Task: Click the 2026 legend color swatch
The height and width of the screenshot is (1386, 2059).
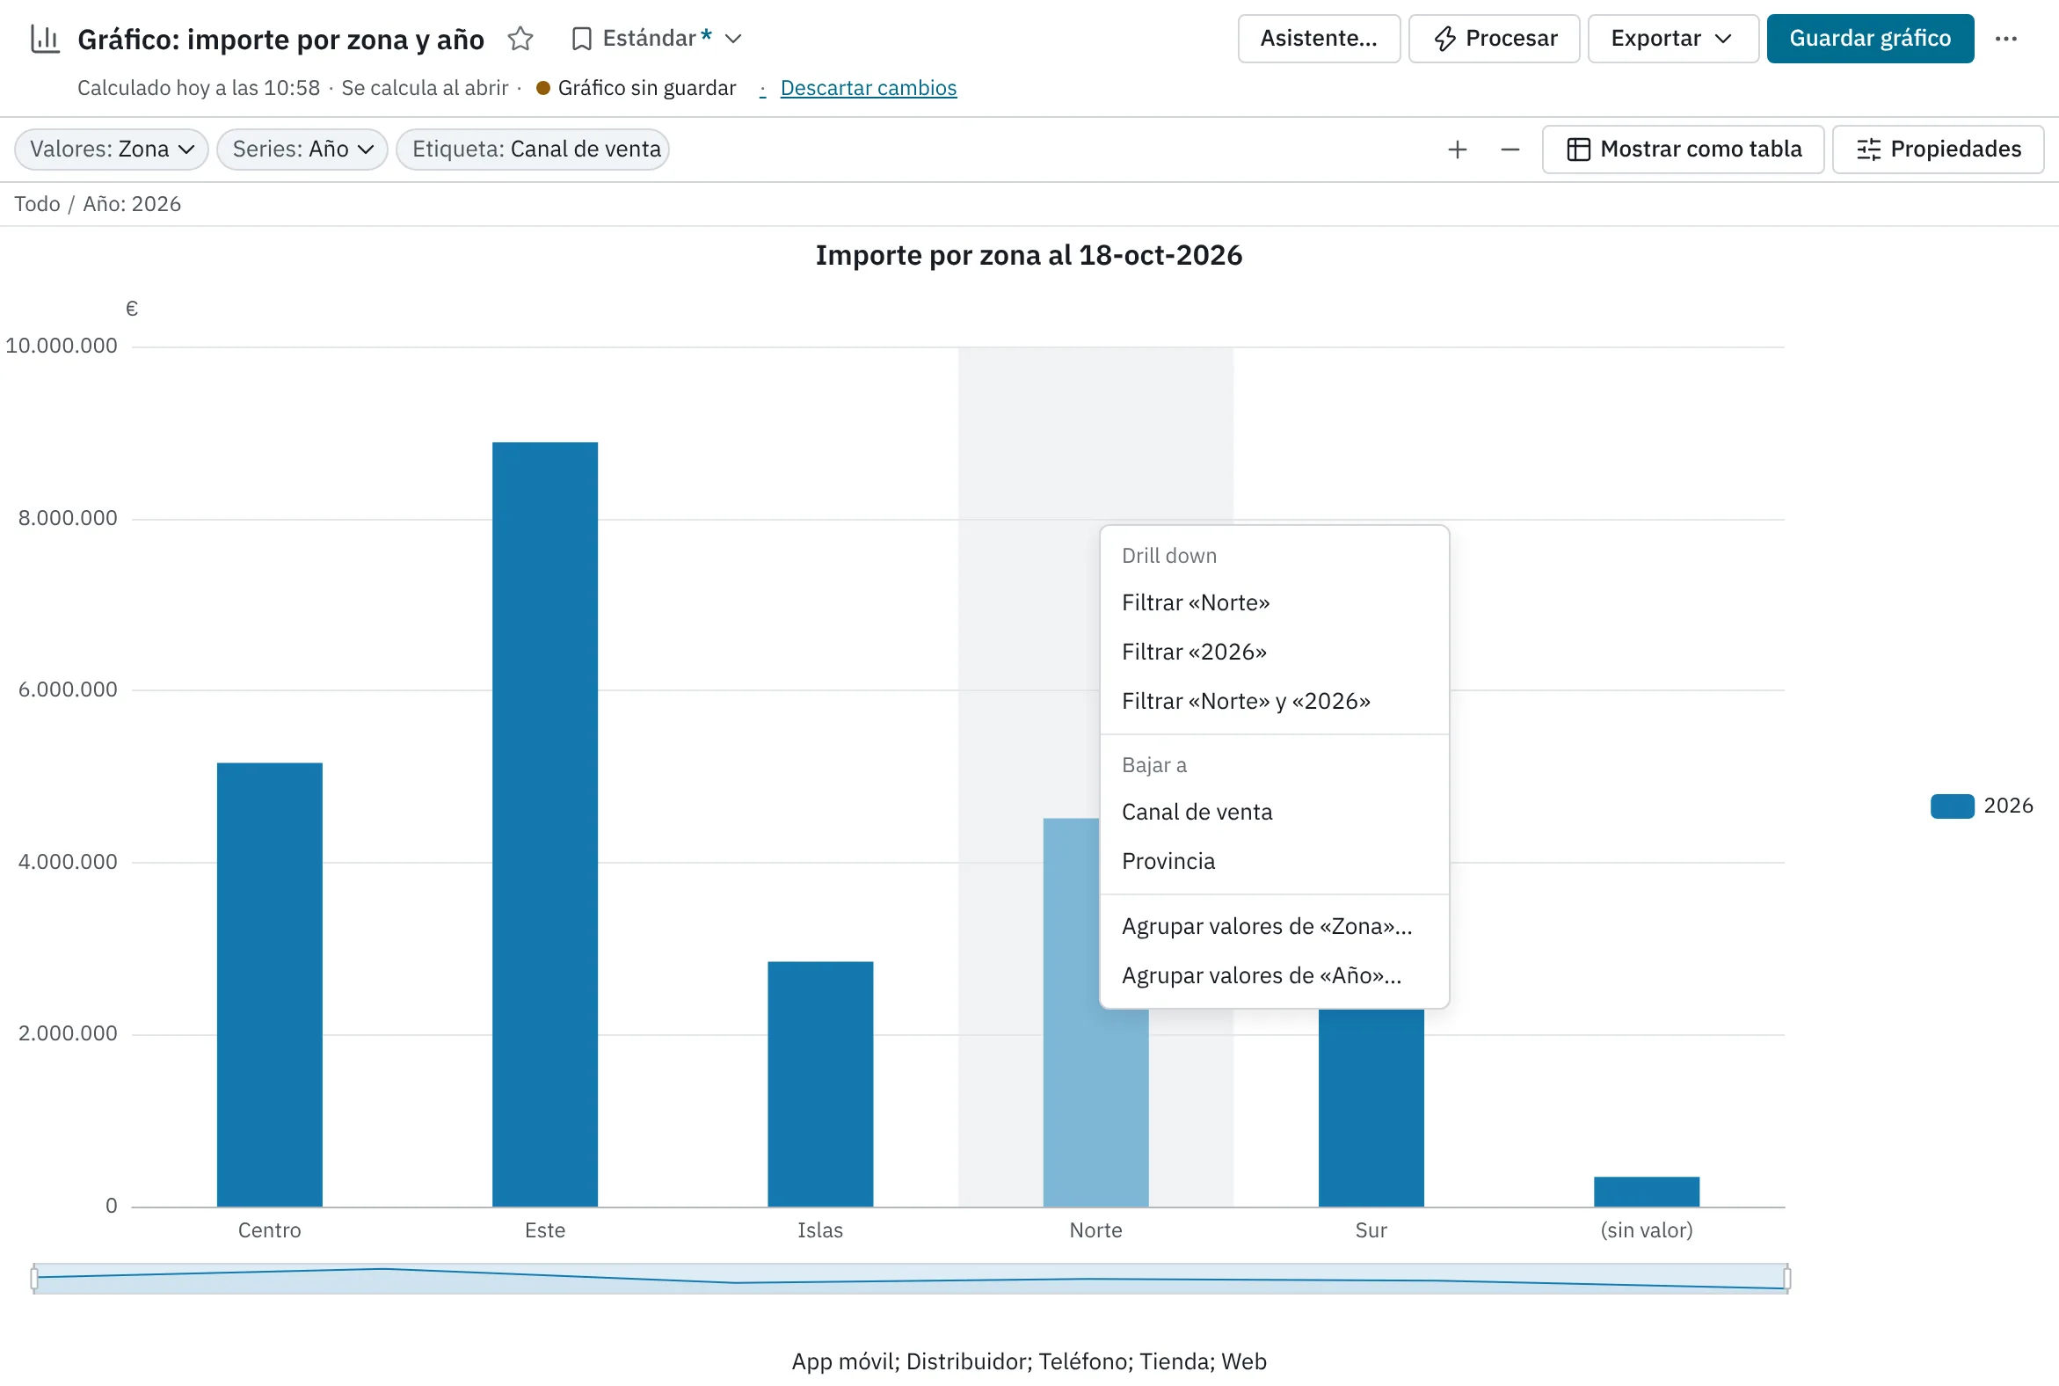Action: (x=1952, y=806)
